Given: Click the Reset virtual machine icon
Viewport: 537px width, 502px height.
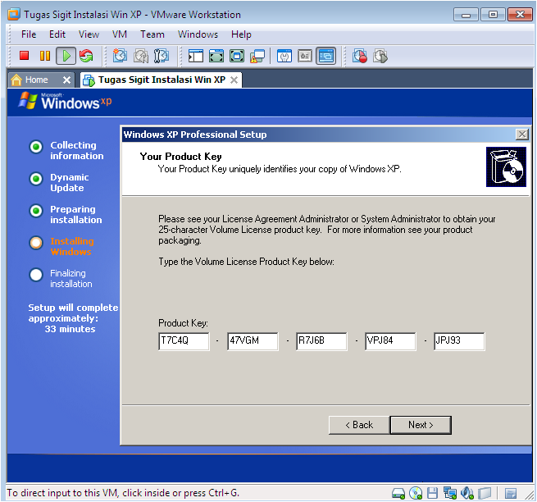Looking at the screenshot, I should (86, 56).
